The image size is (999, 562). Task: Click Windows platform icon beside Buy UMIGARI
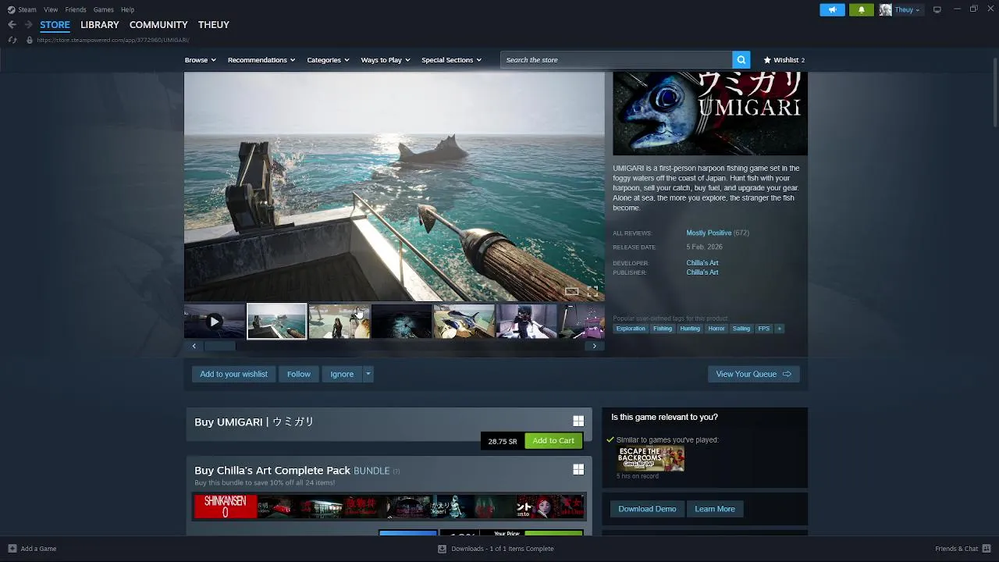coord(578,421)
